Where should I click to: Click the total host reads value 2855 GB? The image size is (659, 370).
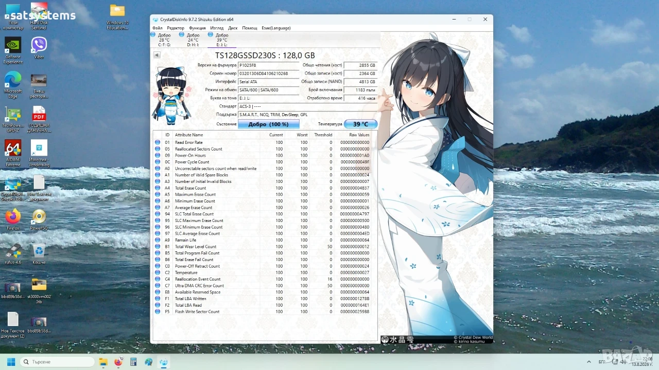point(360,65)
